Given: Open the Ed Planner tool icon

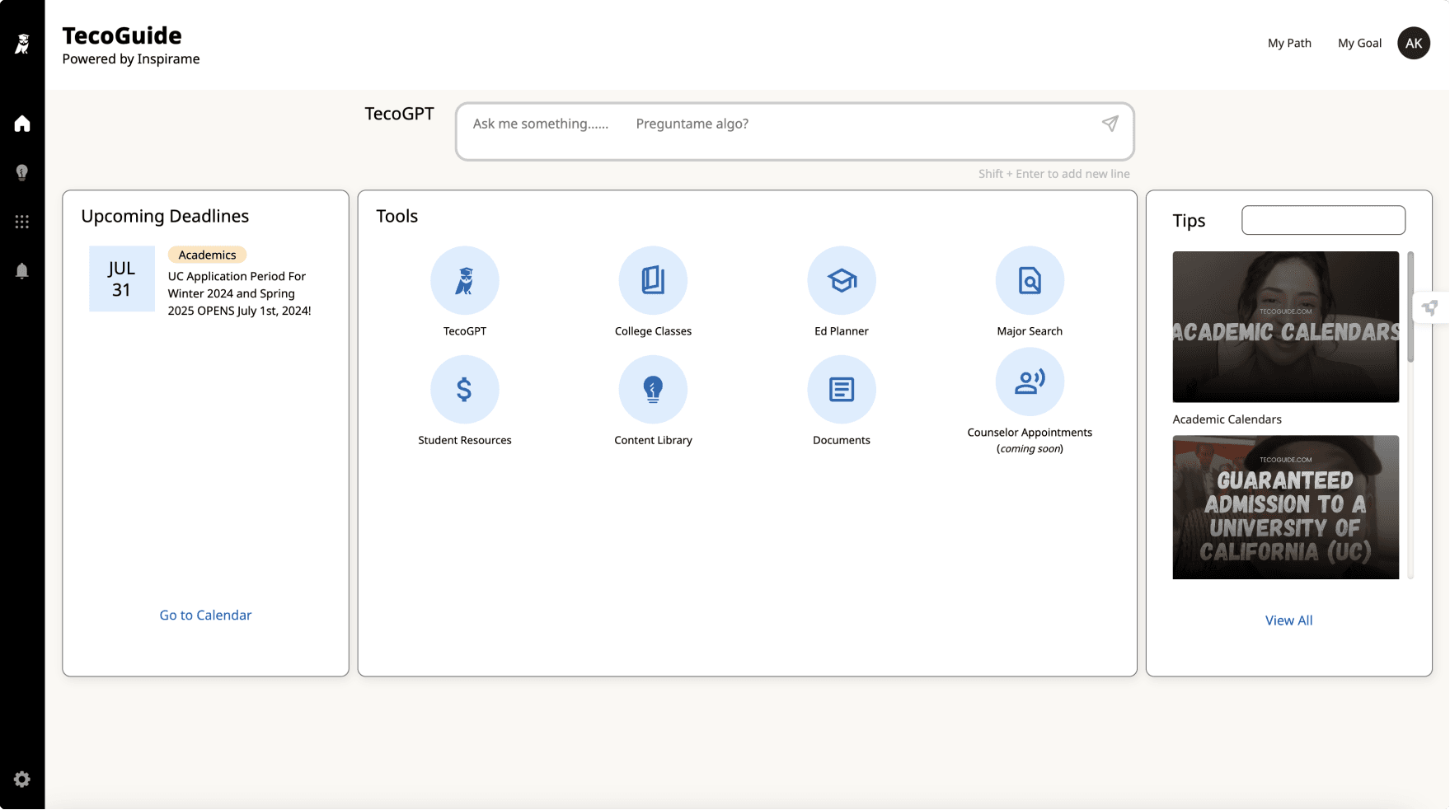Looking at the screenshot, I should [842, 280].
